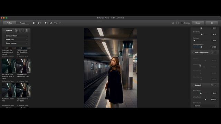The width and height of the screenshot is (221, 124).
Task: Reset the Expand section with reset icon
Action: click(x=212, y=85)
